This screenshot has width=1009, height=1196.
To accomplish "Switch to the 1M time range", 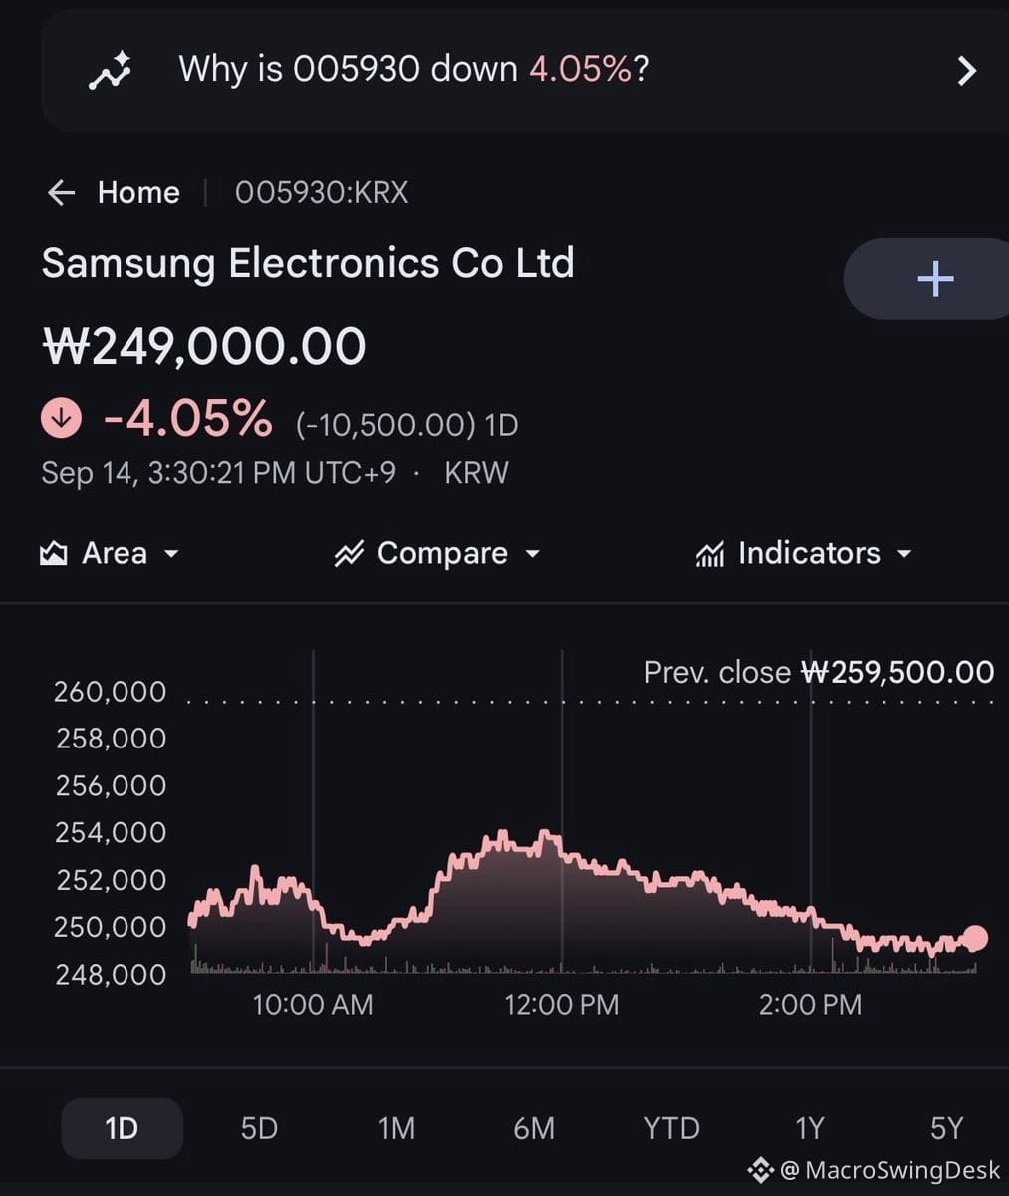I will tap(396, 1128).
